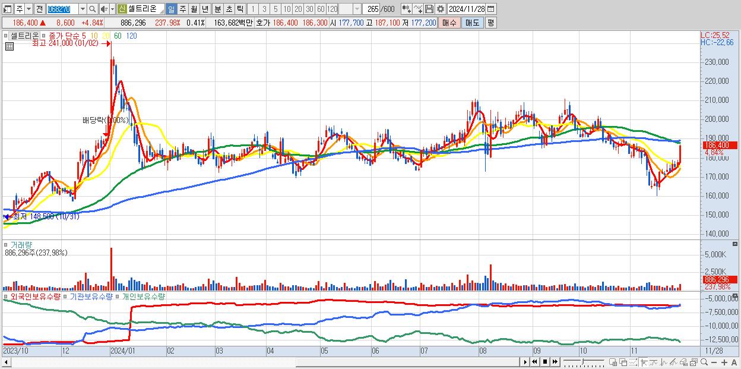The width and height of the screenshot is (741, 369).
Task: Click the add candlestick indicator icon
Action: (x=407, y=10)
